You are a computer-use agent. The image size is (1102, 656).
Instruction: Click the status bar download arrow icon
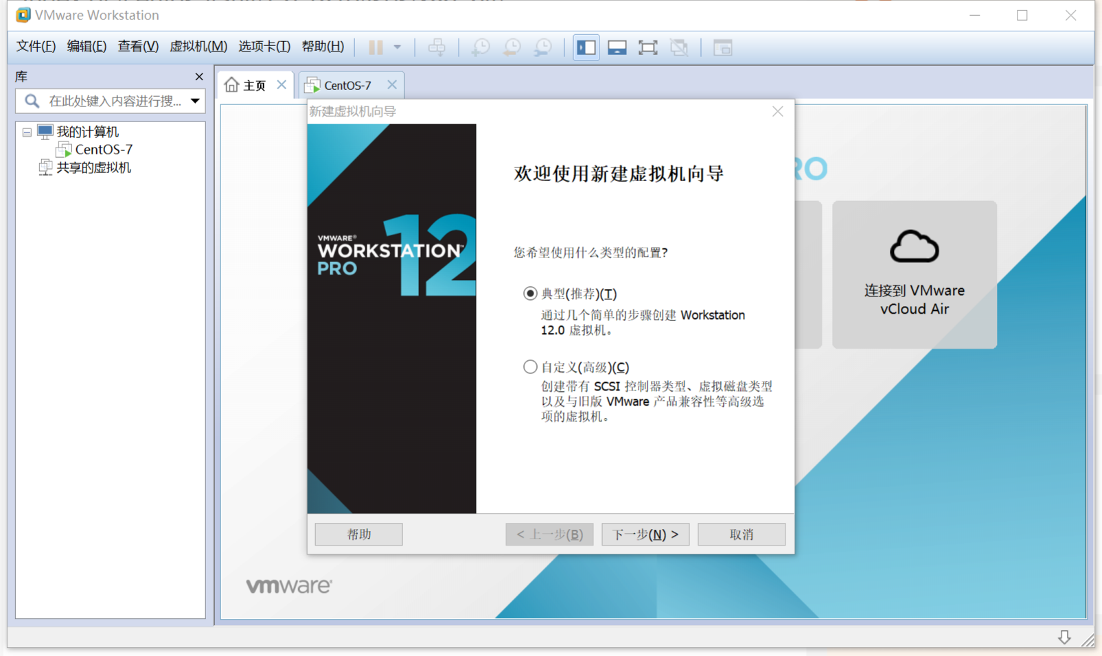point(1064,637)
